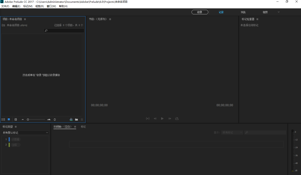Click the curly braces icon in project toolbar

pos(16,120)
